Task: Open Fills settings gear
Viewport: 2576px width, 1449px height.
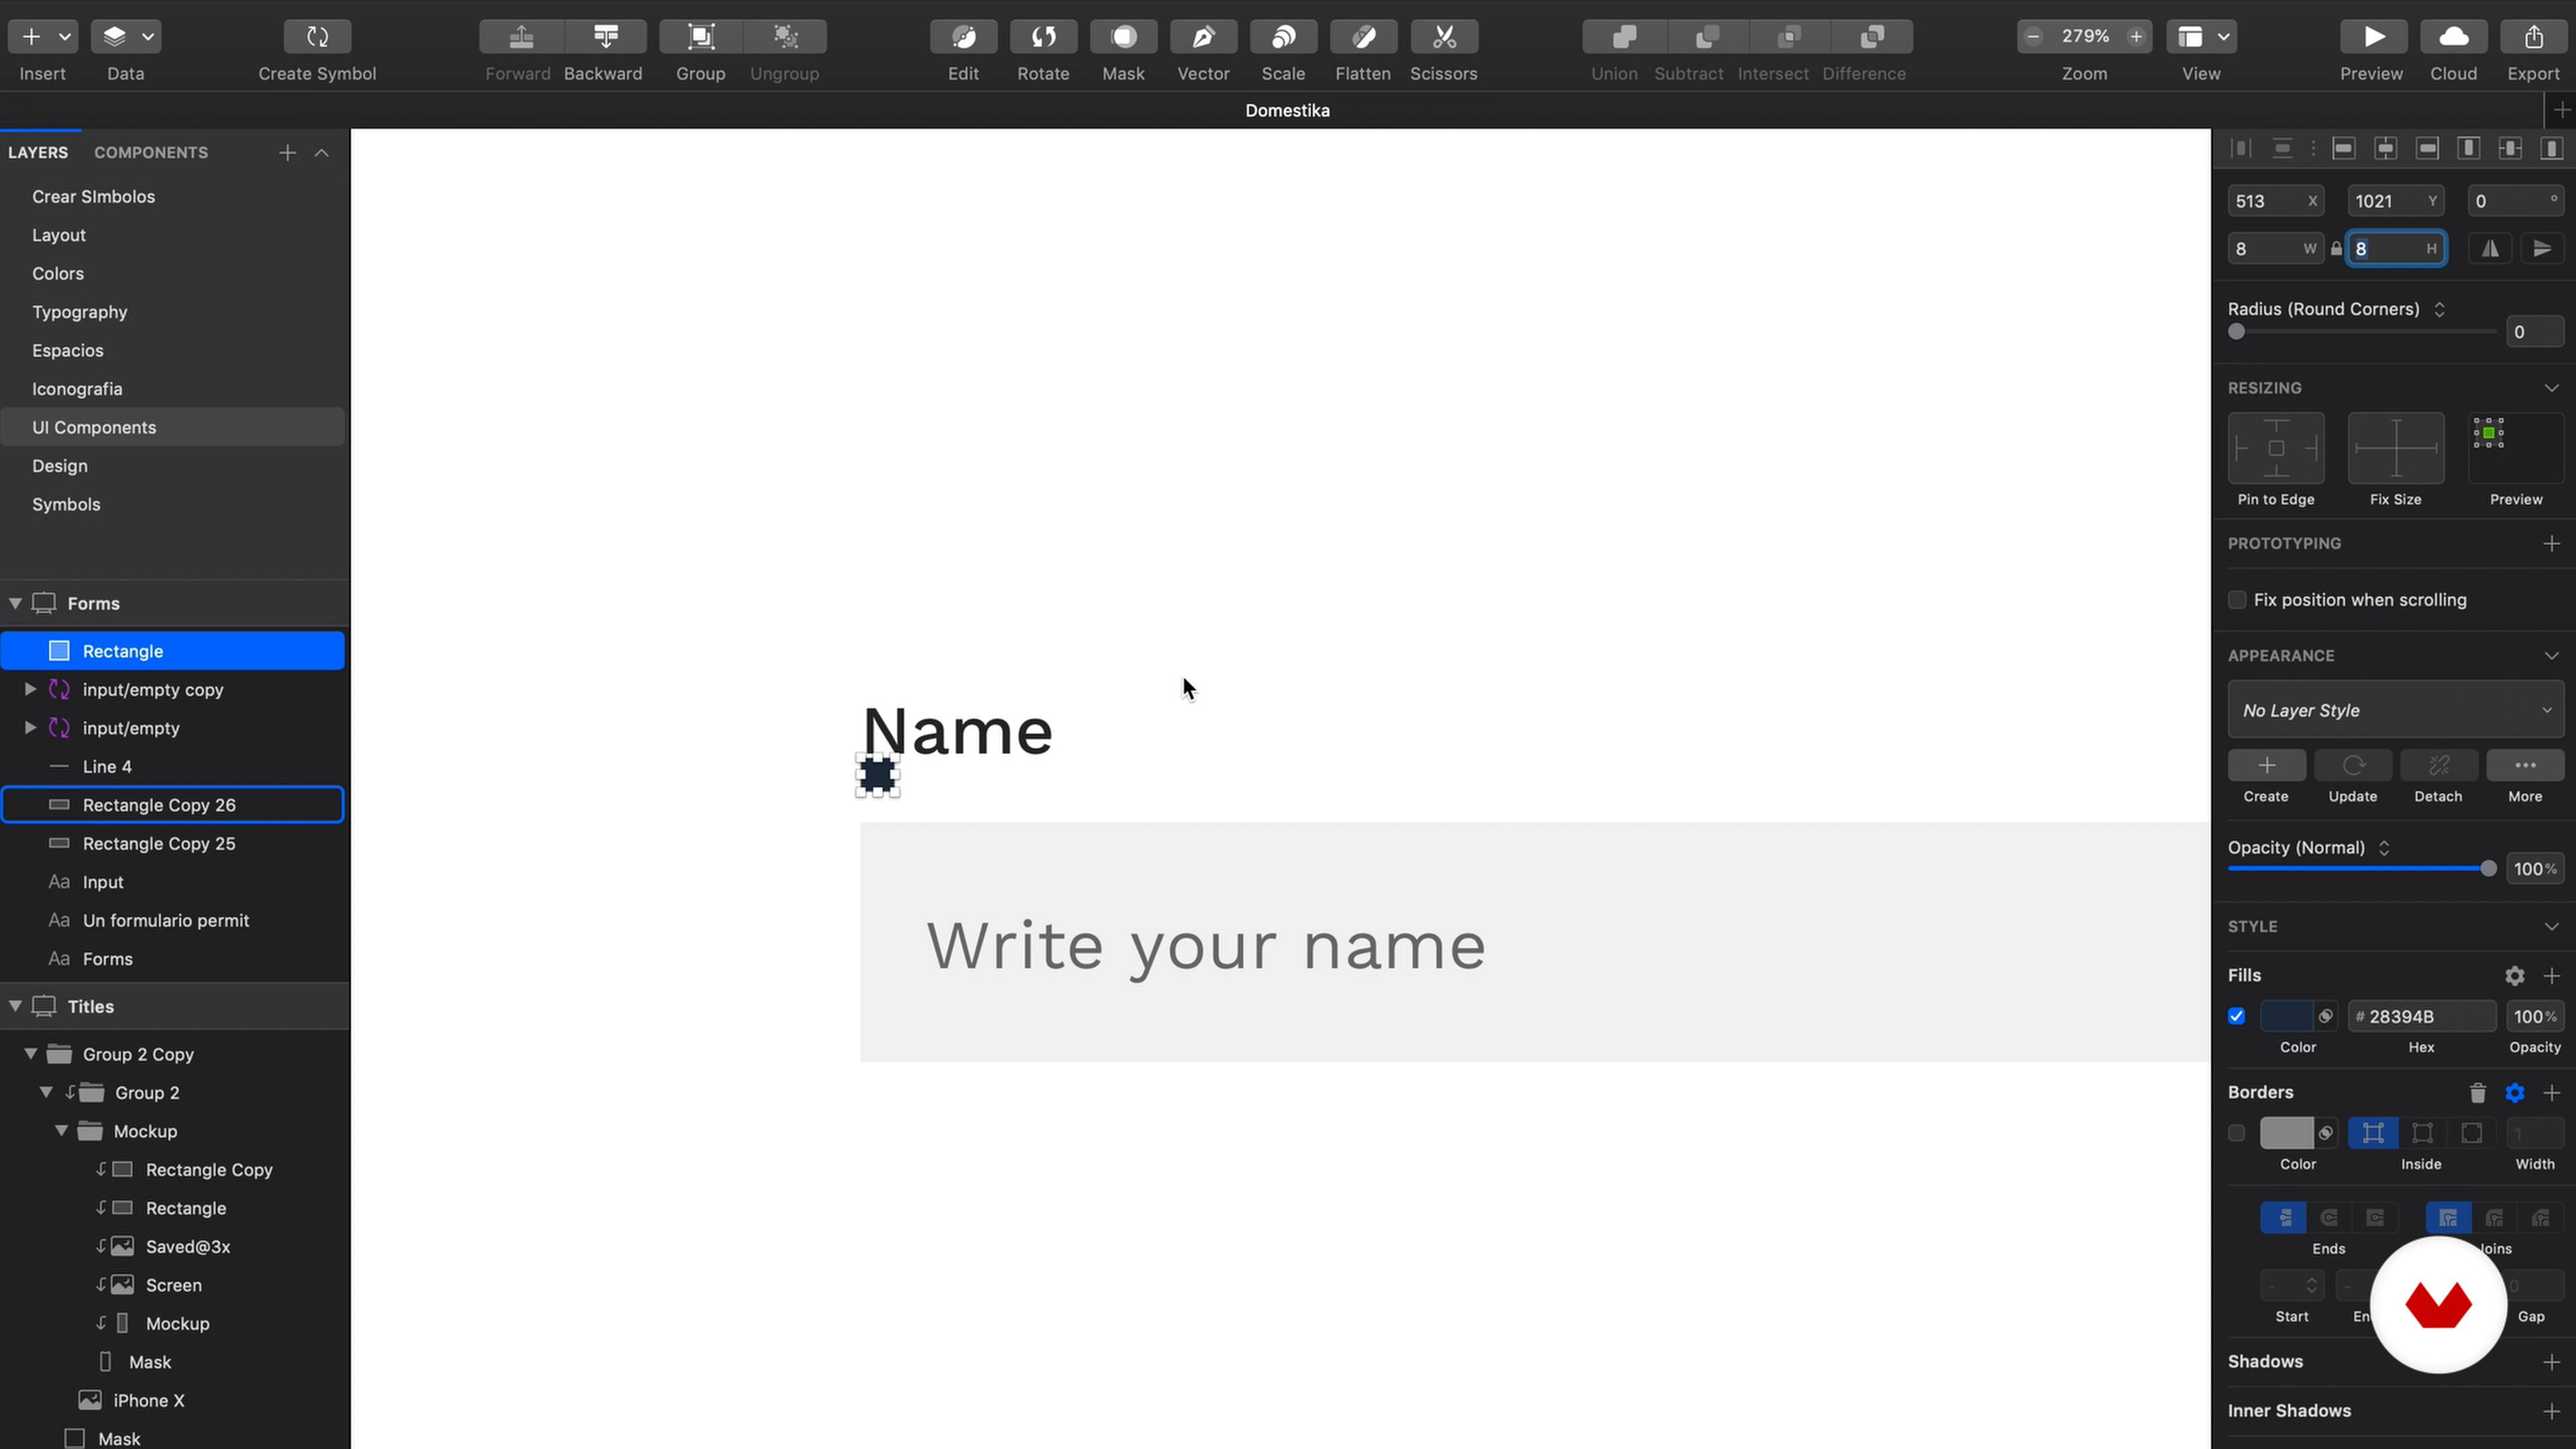Action: (2515, 976)
